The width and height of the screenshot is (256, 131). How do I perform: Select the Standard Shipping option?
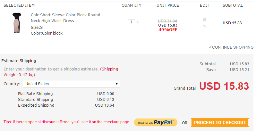coord(35,100)
